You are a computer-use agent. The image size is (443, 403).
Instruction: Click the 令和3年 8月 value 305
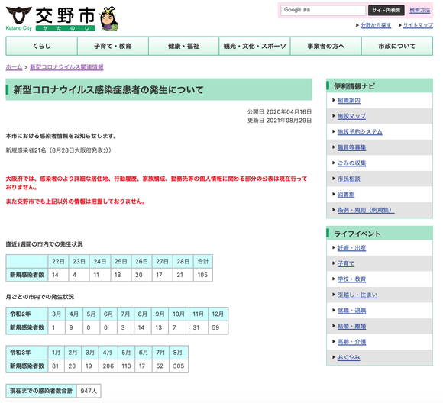click(179, 366)
